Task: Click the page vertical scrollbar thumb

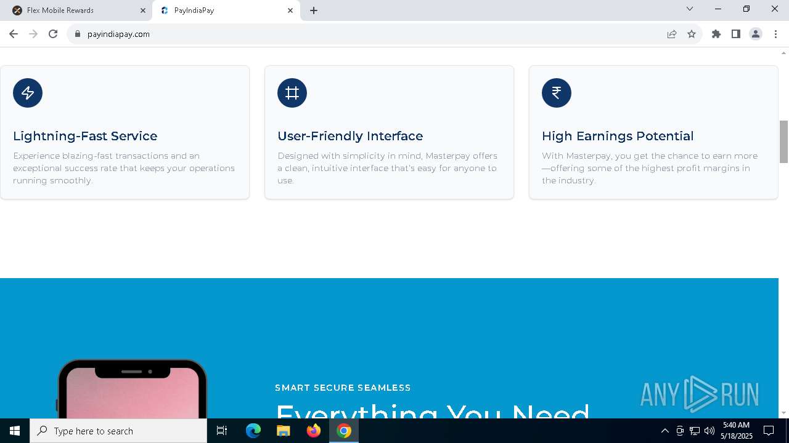Action: click(784, 142)
